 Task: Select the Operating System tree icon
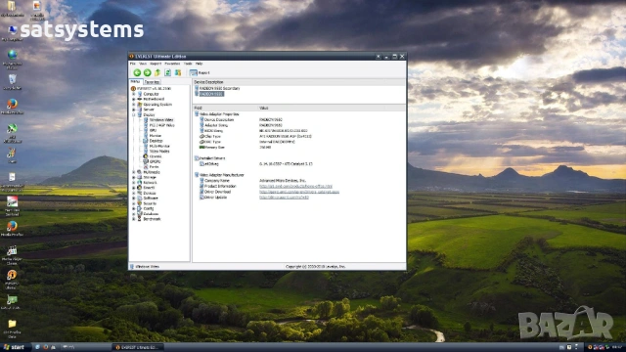click(x=139, y=105)
